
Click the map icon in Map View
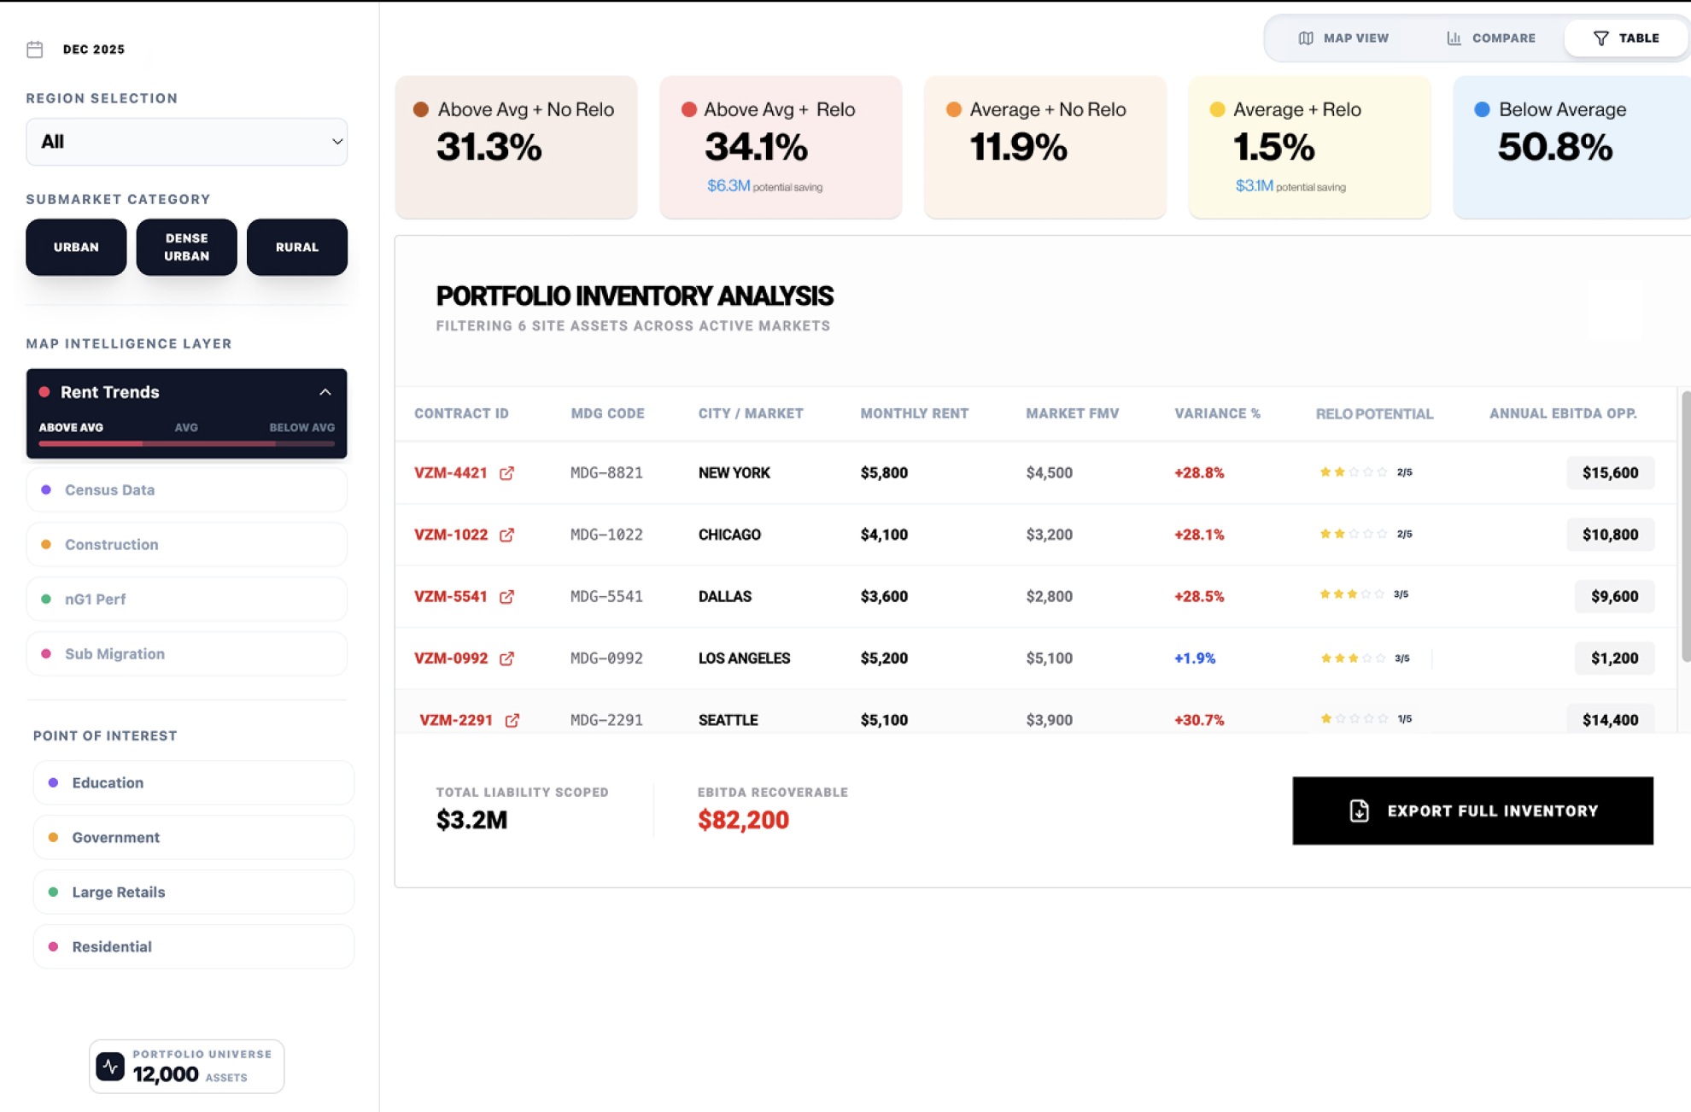click(1306, 38)
